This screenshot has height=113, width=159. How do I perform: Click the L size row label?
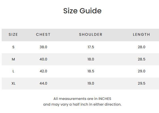[x=13, y=71]
